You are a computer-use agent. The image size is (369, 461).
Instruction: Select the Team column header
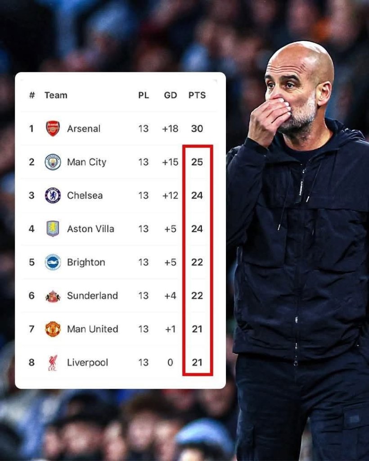(x=56, y=95)
